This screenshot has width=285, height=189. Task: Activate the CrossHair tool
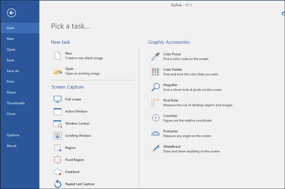[155, 118]
